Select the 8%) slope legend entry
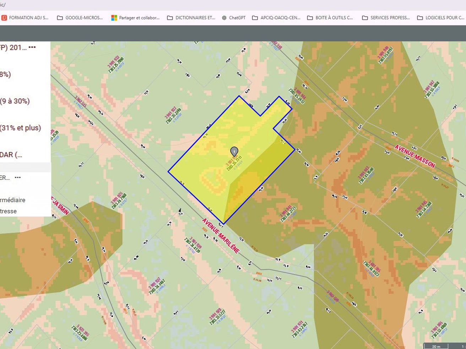This screenshot has height=349, width=466. pos(5,74)
